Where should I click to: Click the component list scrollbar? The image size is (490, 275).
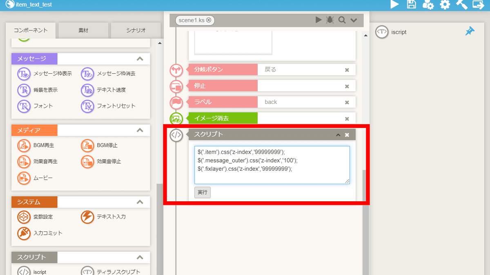pos(160,229)
